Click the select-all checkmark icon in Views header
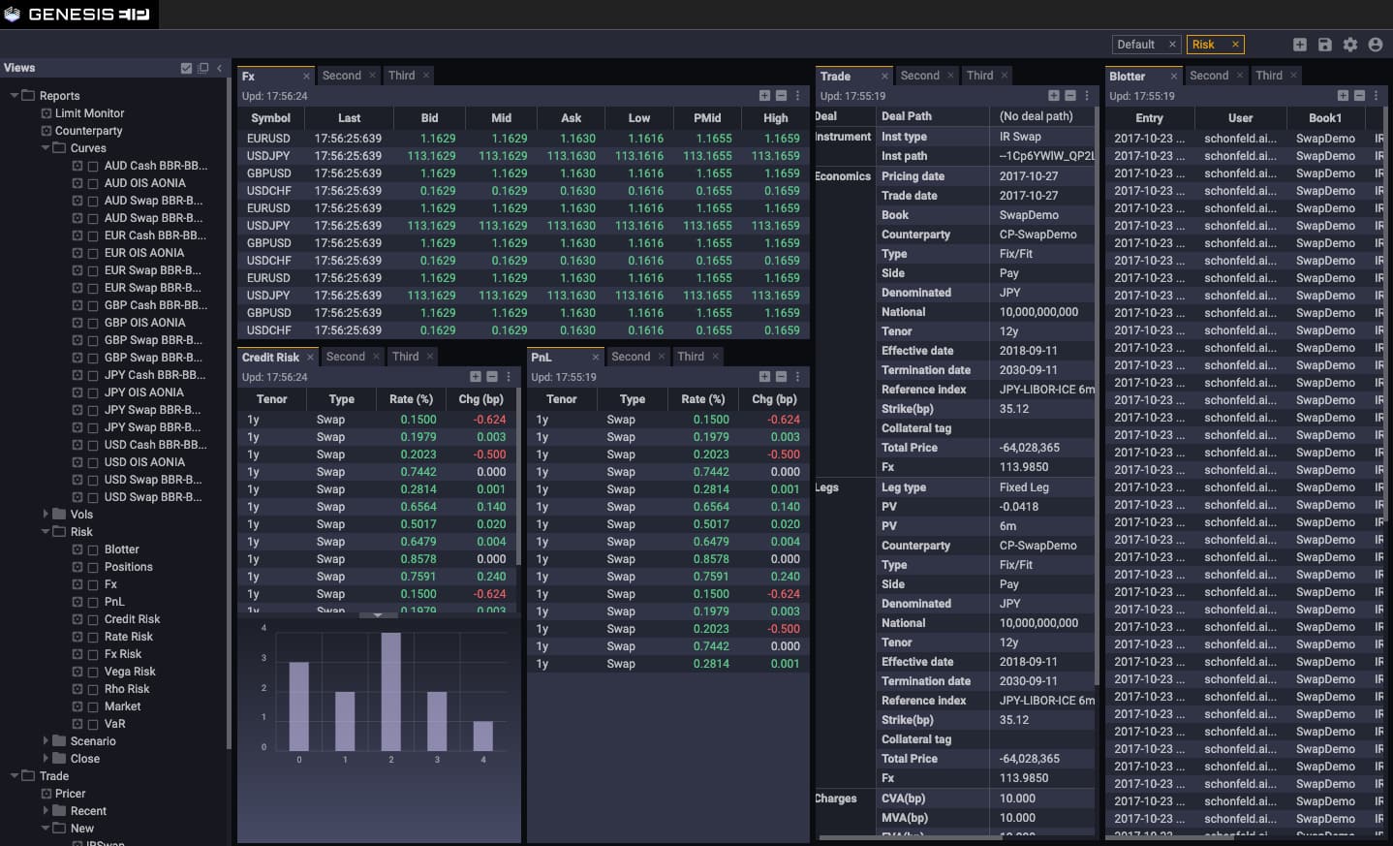Viewport: 1393px width, 846px height. coord(186,68)
